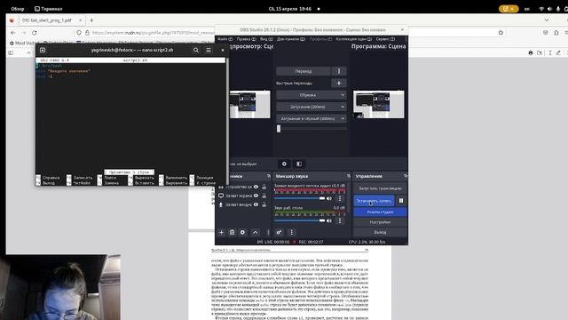Open Обзор activities overview in top bar
This screenshot has width=568, height=320.
tap(18, 9)
